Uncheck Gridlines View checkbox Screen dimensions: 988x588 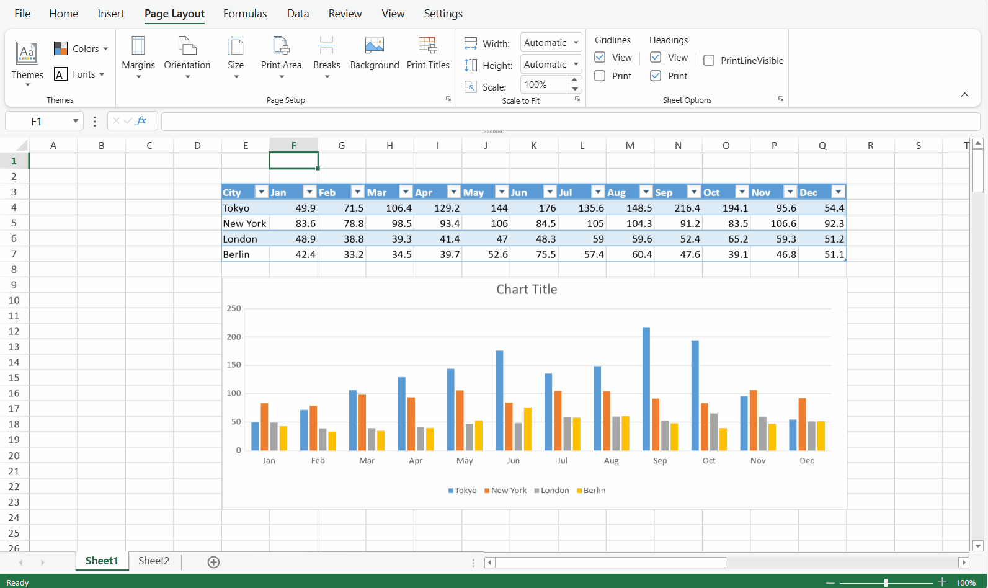[x=600, y=58]
